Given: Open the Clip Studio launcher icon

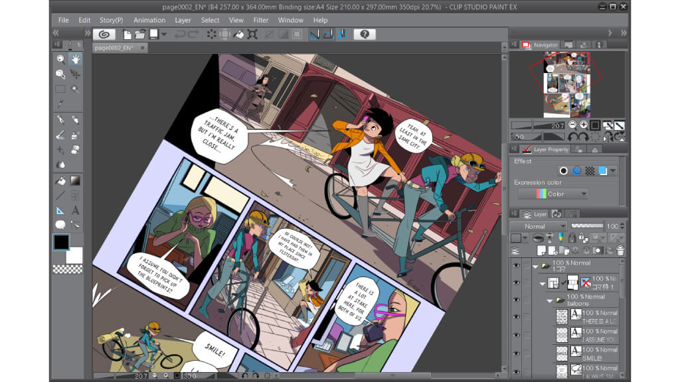Looking at the screenshot, I should [x=104, y=34].
